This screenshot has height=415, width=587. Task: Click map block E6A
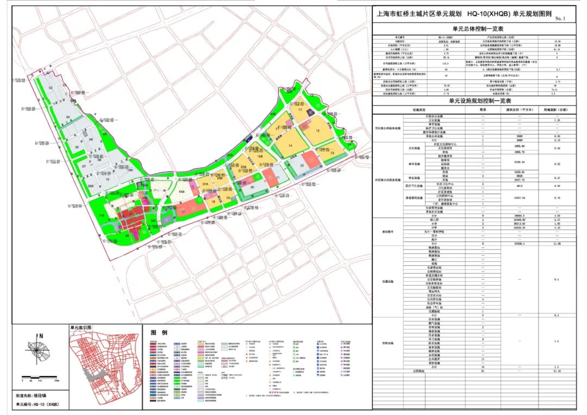[x=182, y=191]
